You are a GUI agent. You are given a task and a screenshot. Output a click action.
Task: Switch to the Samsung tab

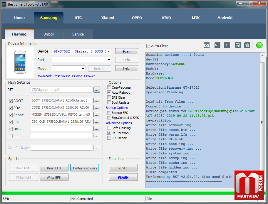tap(49, 18)
